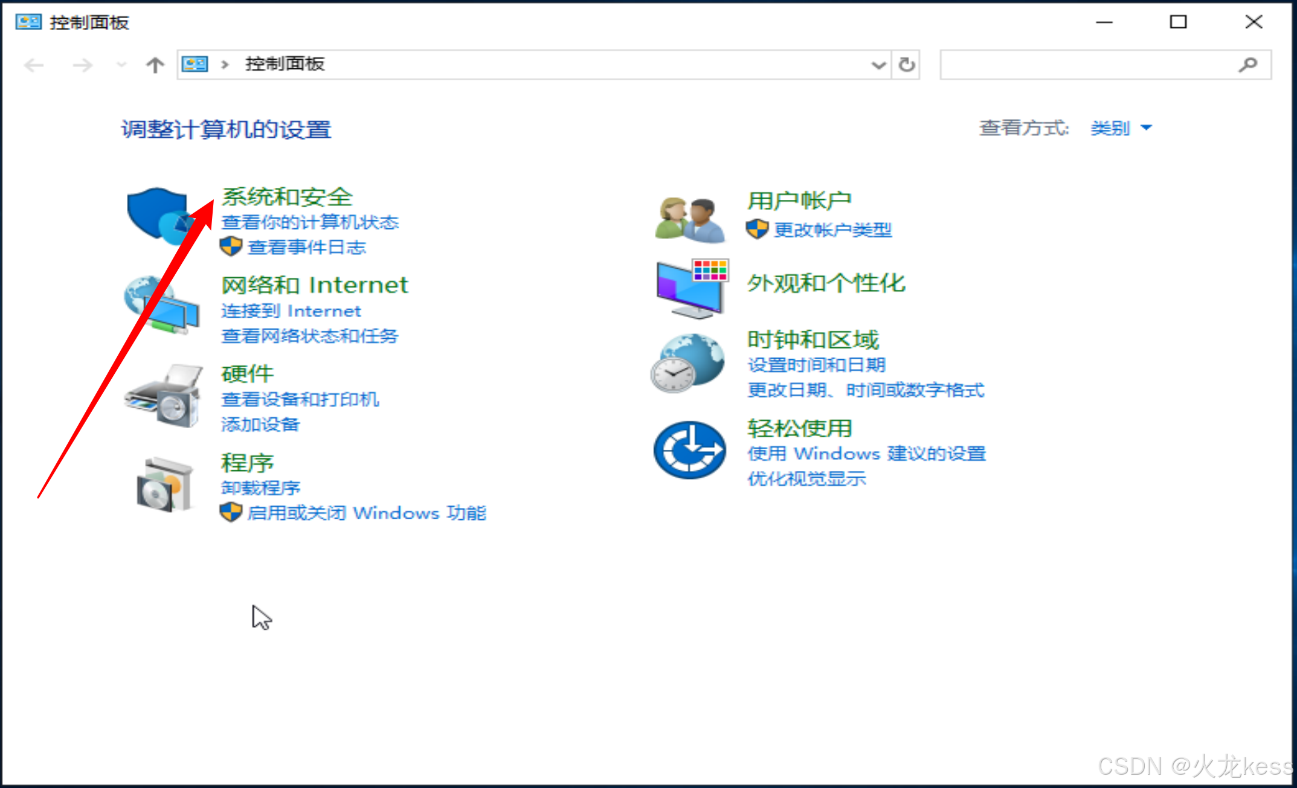Click the Appearance and Personalization monitor icon
This screenshot has width=1297, height=788.
[x=692, y=289]
